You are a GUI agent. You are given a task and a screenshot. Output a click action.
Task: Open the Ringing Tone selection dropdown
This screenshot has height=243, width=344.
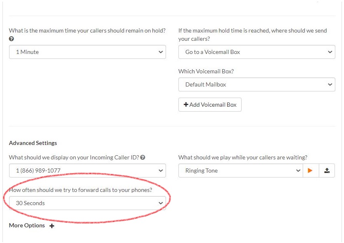click(241, 171)
